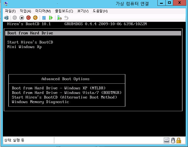Create a checkpoint snapshot icon
The image size is (188, 147).
click(x=59, y=18)
